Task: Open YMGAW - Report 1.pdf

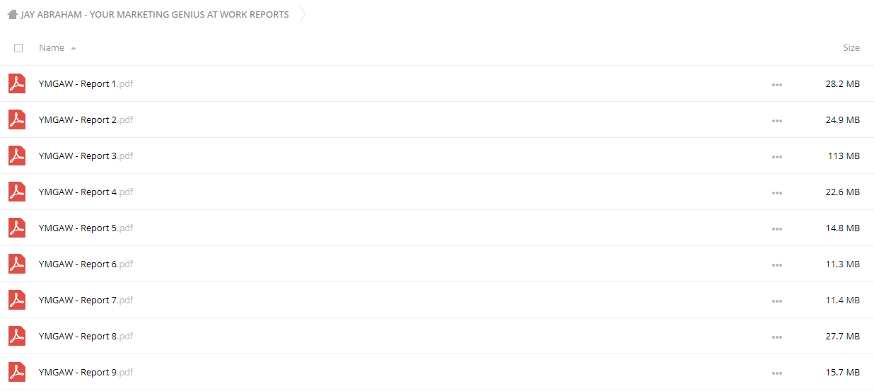Action: (86, 83)
